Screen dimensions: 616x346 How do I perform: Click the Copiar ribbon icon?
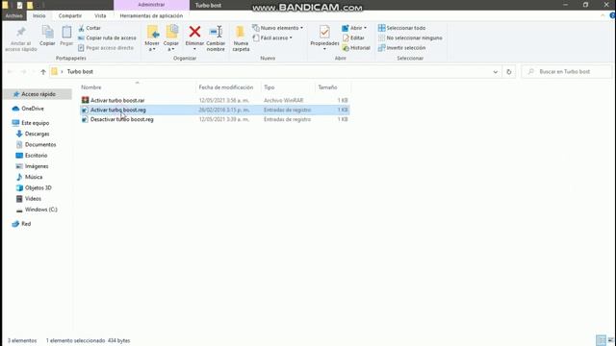tap(47, 32)
